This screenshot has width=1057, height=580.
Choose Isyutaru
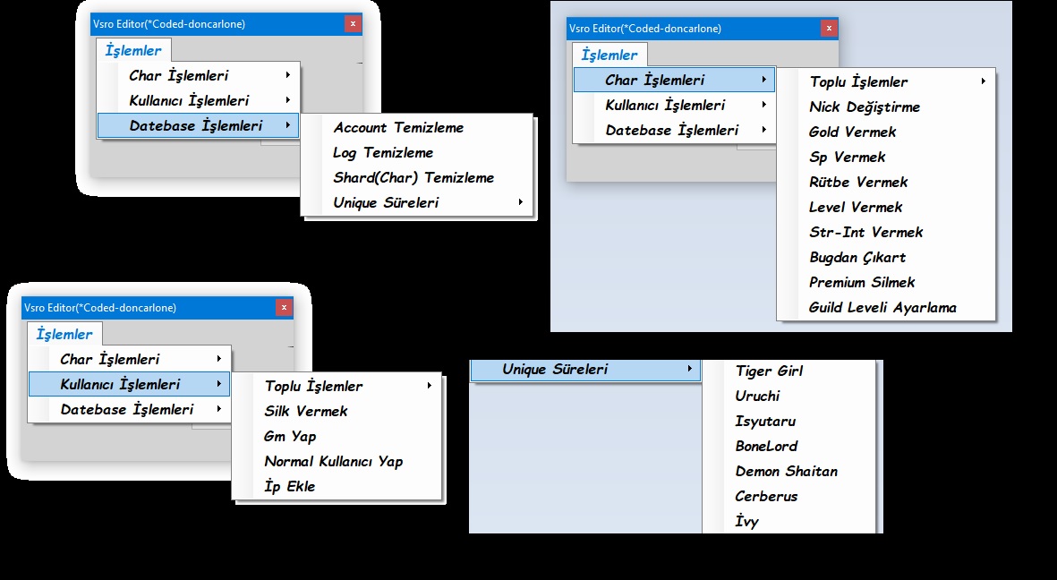click(x=788, y=421)
